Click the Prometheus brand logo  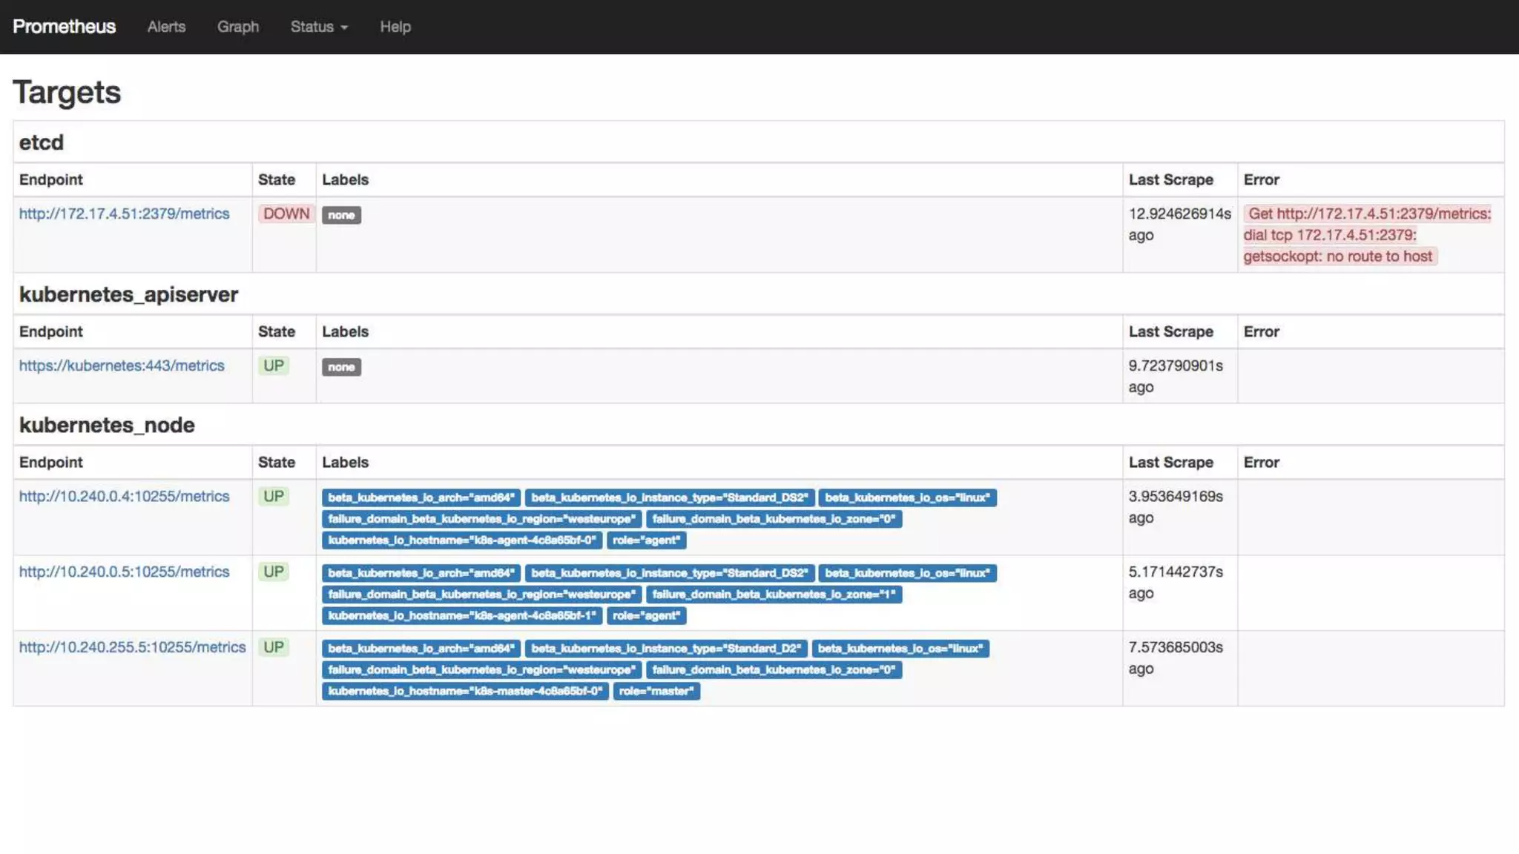tap(65, 27)
